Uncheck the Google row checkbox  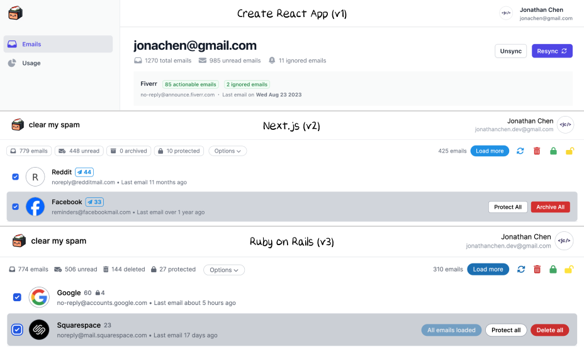tap(17, 297)
